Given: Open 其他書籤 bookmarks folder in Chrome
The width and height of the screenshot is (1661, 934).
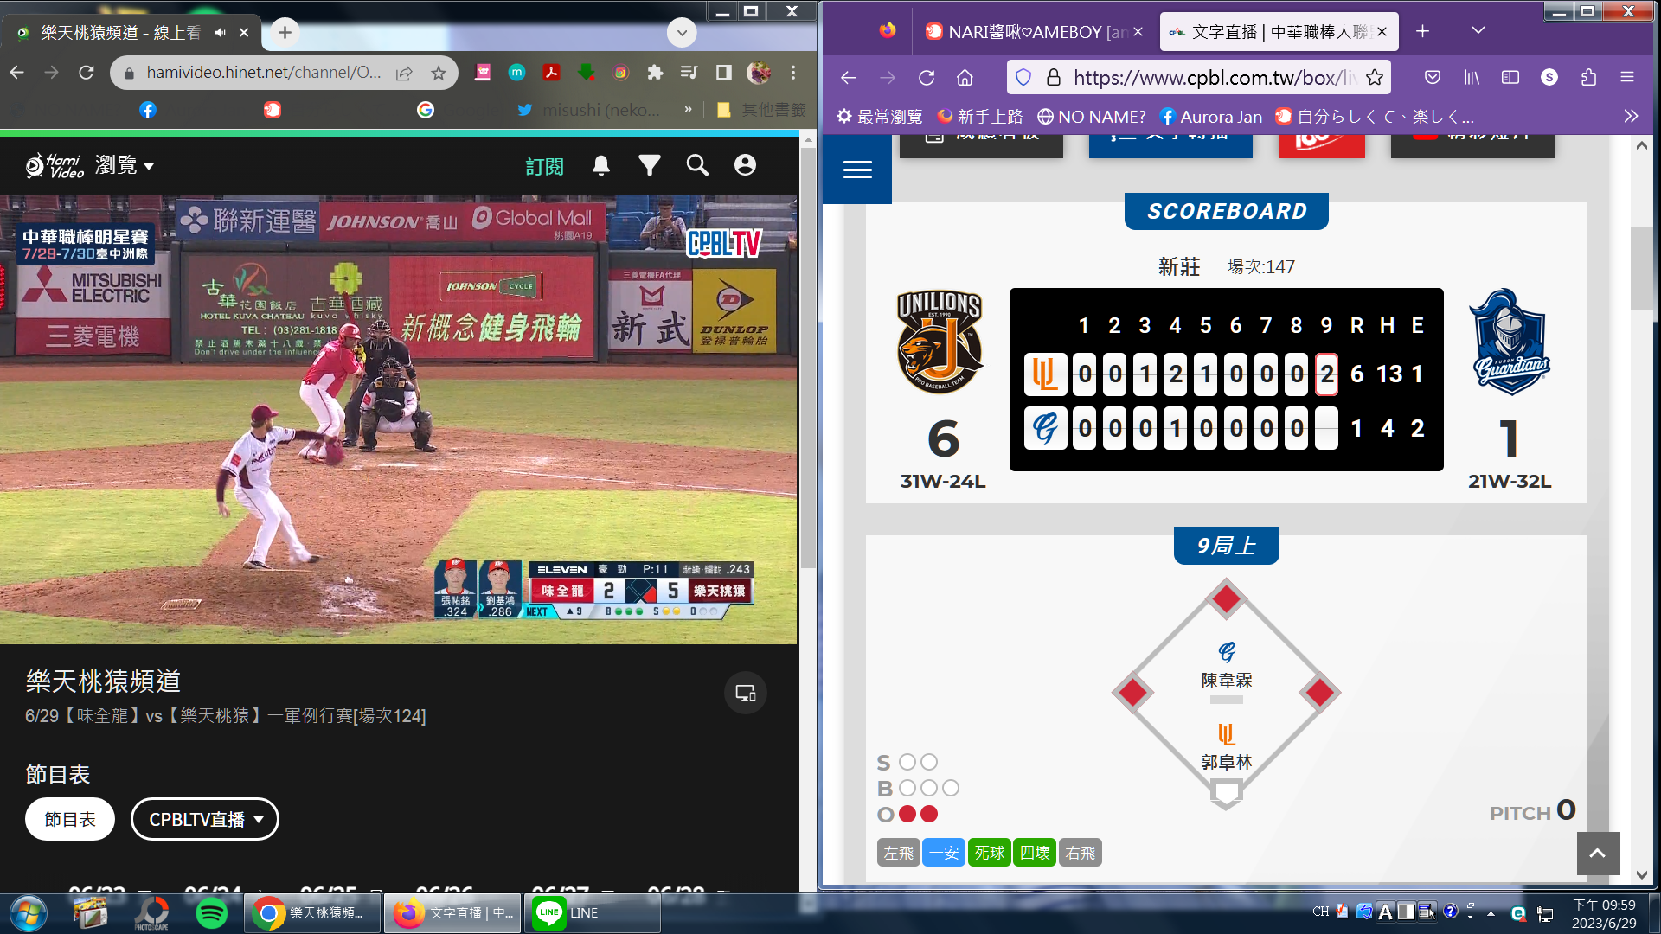Looking at the screenshot, I should (x=763, y=110).
